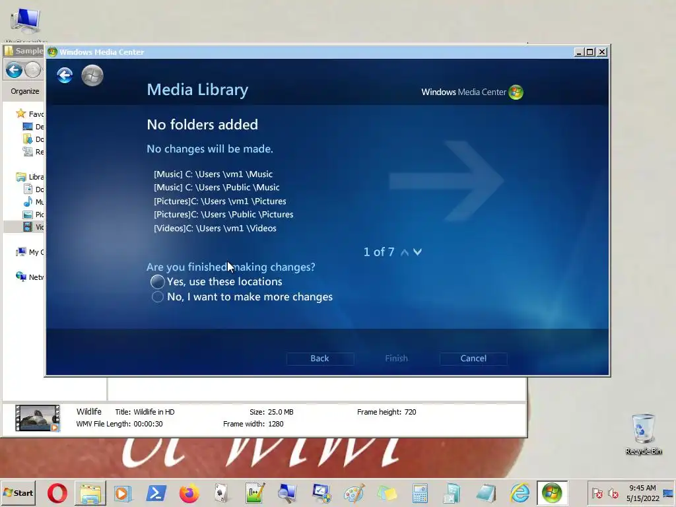Open the monitor-with-shield taskbar icon
This screenshot has height=507, width=676.
click(x=321, y=493)
